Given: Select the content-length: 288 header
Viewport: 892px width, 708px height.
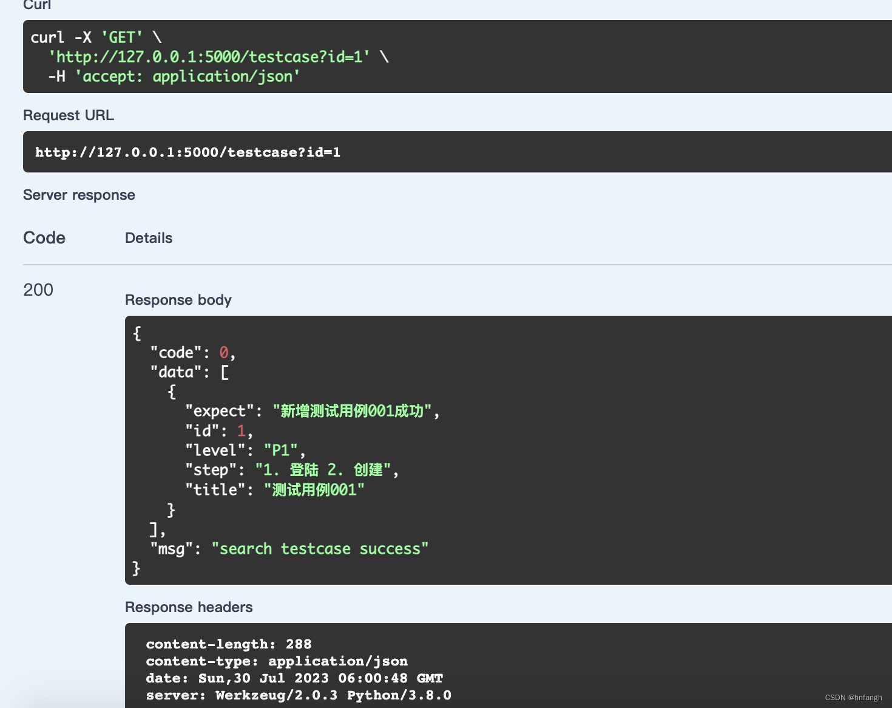Looking at the screenshot, I should click(229, 644).
